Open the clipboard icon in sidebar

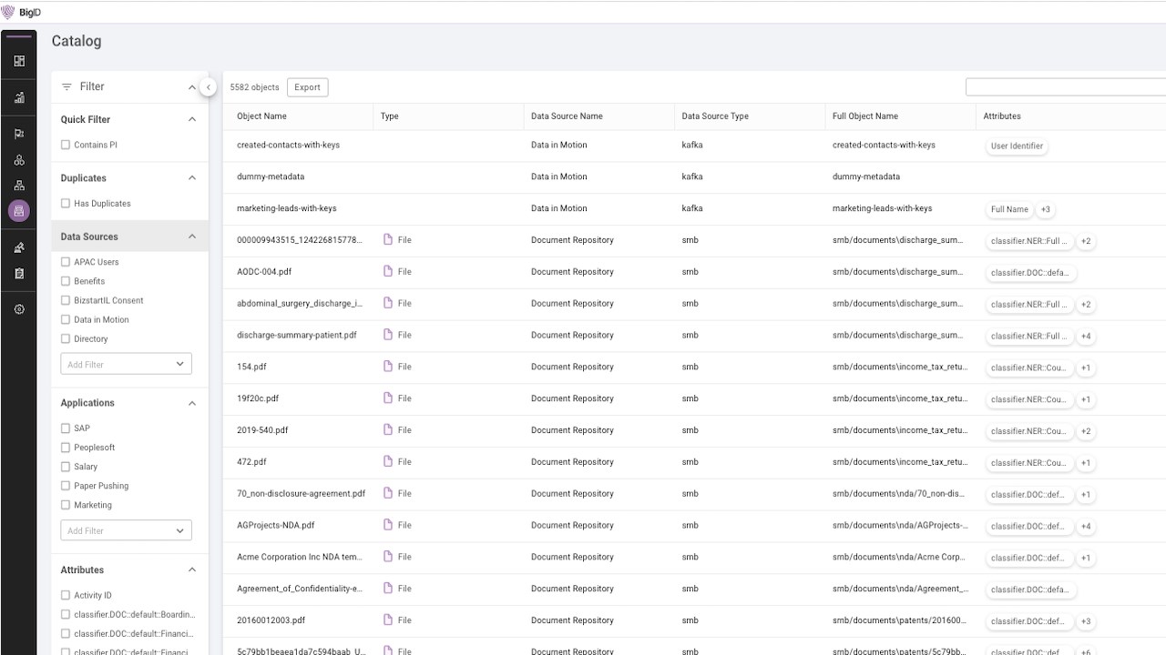click(19, 273)
